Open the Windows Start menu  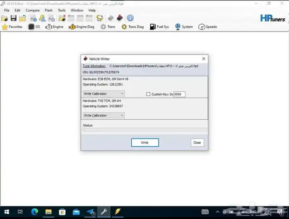click(x=7, y=212)
